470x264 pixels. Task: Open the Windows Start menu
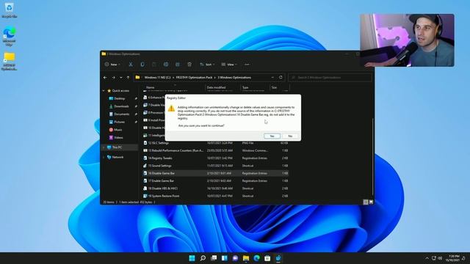pos(192,258)
